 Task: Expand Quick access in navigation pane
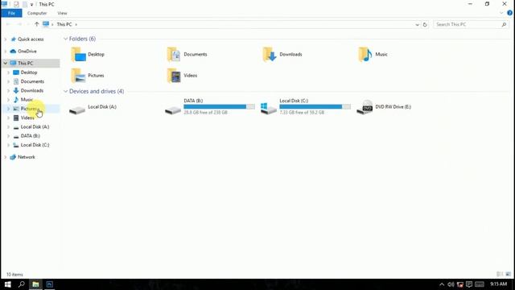pyautogui.click(x=6, y=39)
